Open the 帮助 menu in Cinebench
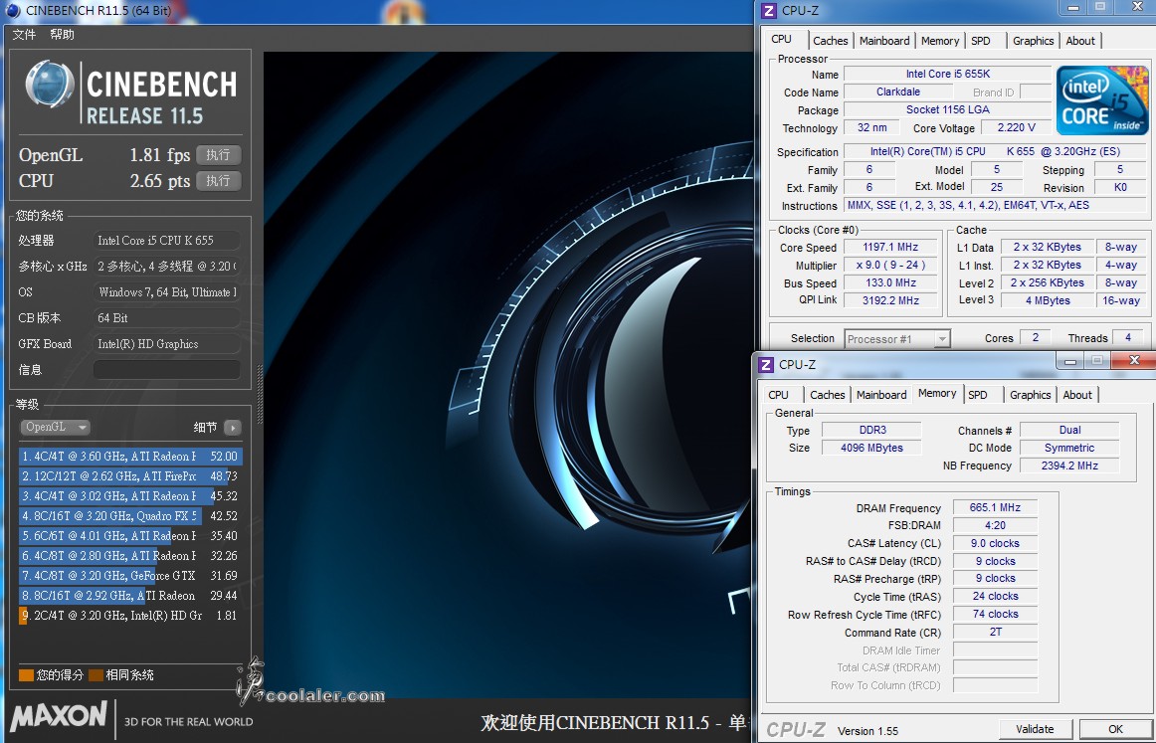Screen dimensions: 1156x743 (62, 35)
